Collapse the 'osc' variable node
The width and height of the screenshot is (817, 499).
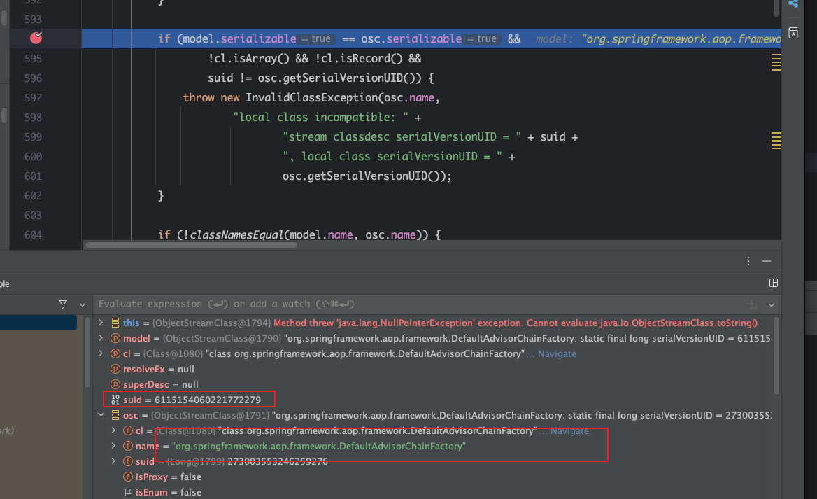(101, 415)
